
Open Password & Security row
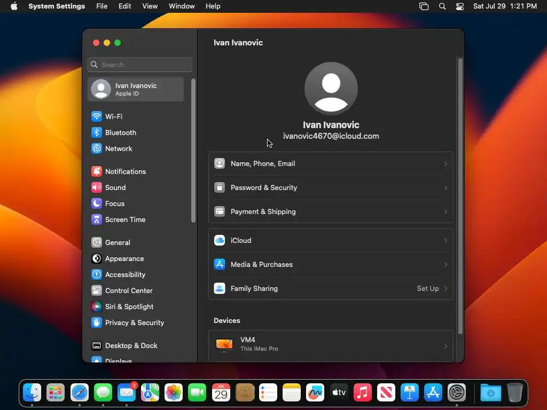331,187
